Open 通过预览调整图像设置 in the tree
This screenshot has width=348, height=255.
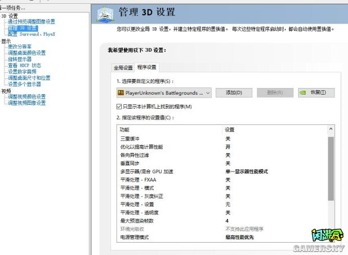[31, 22]
